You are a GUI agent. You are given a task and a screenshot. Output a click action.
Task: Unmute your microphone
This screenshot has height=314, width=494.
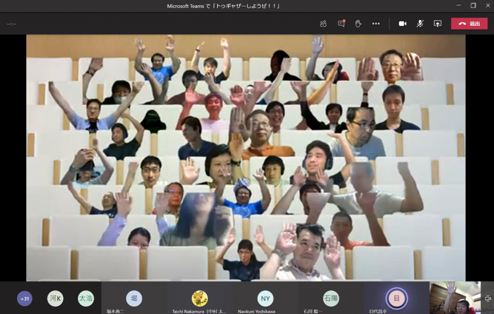pyautogui.click(x=419, y=23)
